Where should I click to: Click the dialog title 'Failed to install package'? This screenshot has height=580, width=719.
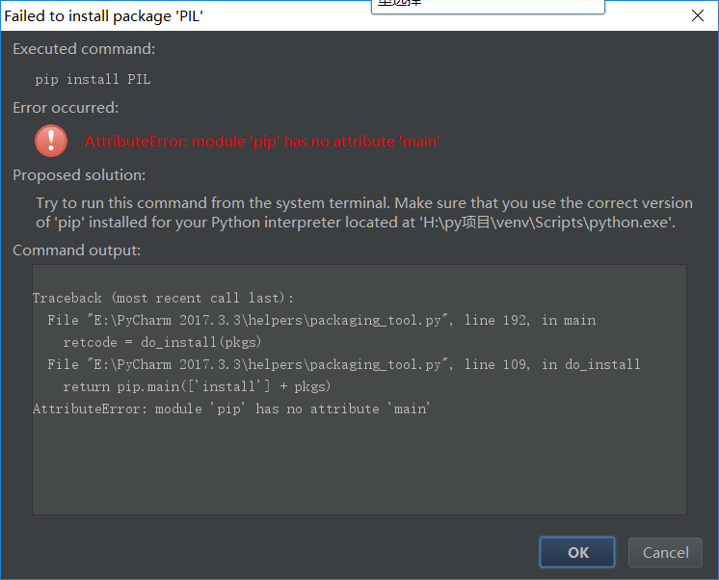(104, 16)
